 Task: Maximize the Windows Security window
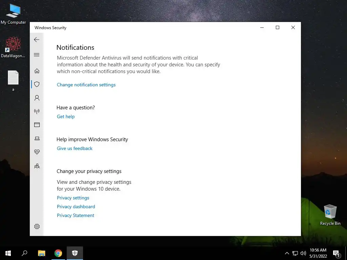coord(278,27)
